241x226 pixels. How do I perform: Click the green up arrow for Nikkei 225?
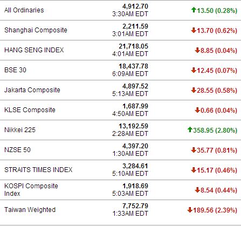(190, 129)
